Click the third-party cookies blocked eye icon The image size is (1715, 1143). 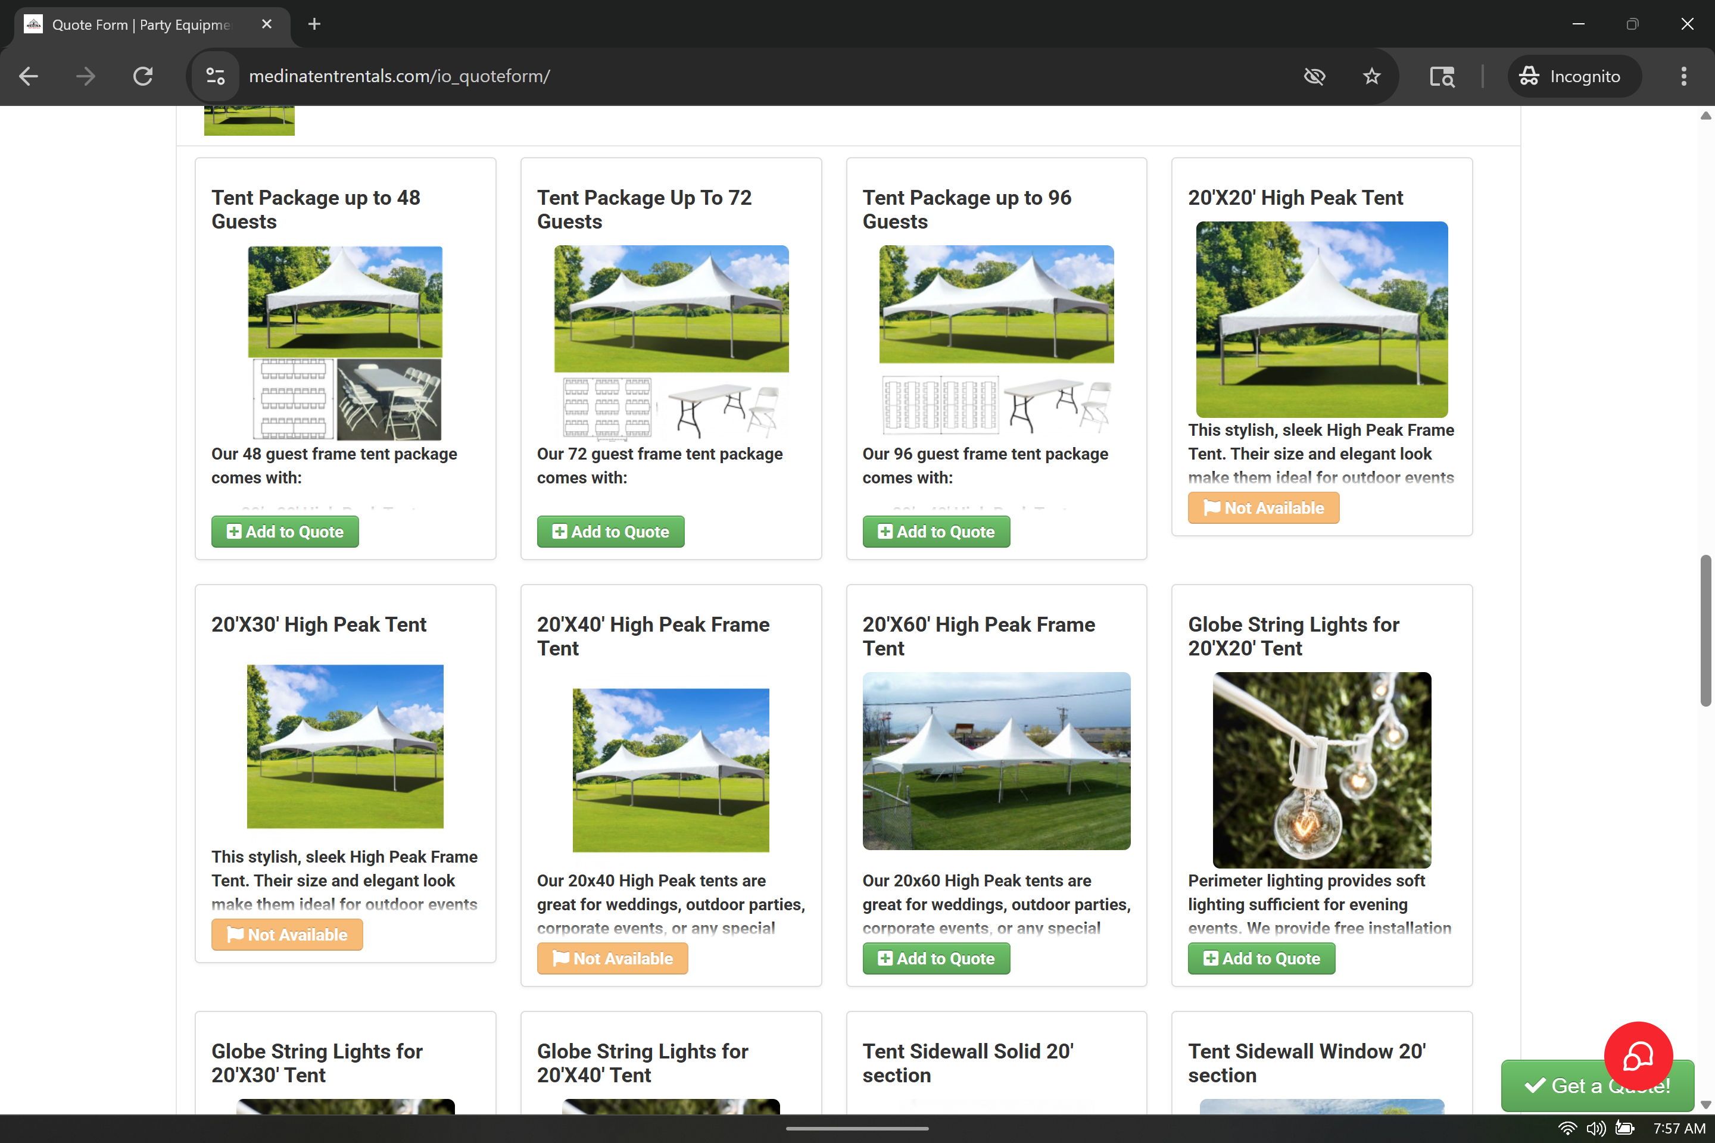tap(1314, 76)
